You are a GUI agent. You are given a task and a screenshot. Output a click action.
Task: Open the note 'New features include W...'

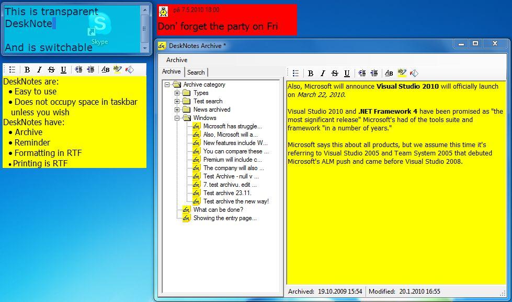point(235,143)
